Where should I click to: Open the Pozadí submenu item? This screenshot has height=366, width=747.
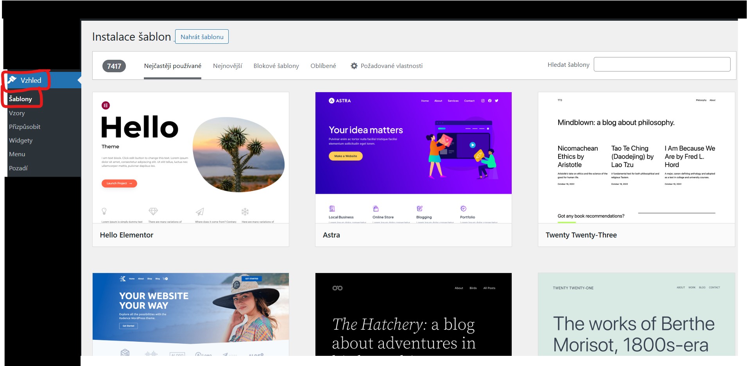tap(18, 168)
